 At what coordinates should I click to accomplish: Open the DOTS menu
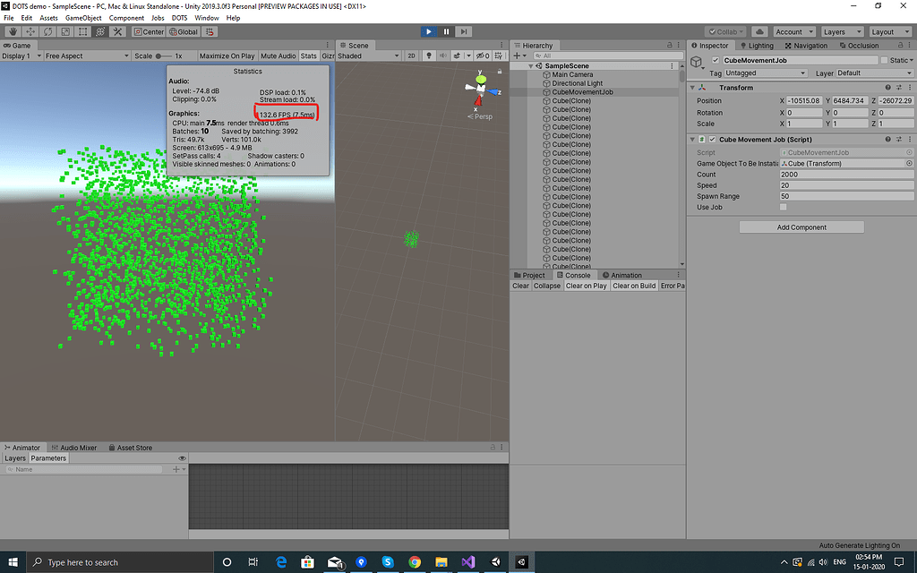coord(178,17)
